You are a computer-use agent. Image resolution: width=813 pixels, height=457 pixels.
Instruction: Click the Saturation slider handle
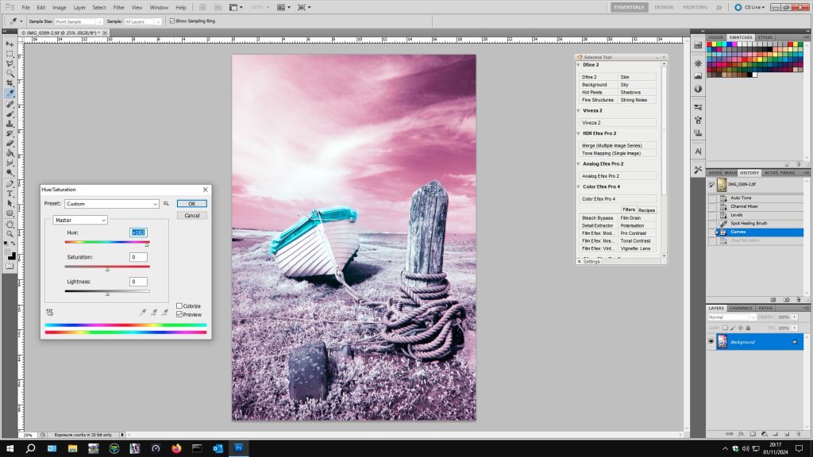(x=107, y=270)
